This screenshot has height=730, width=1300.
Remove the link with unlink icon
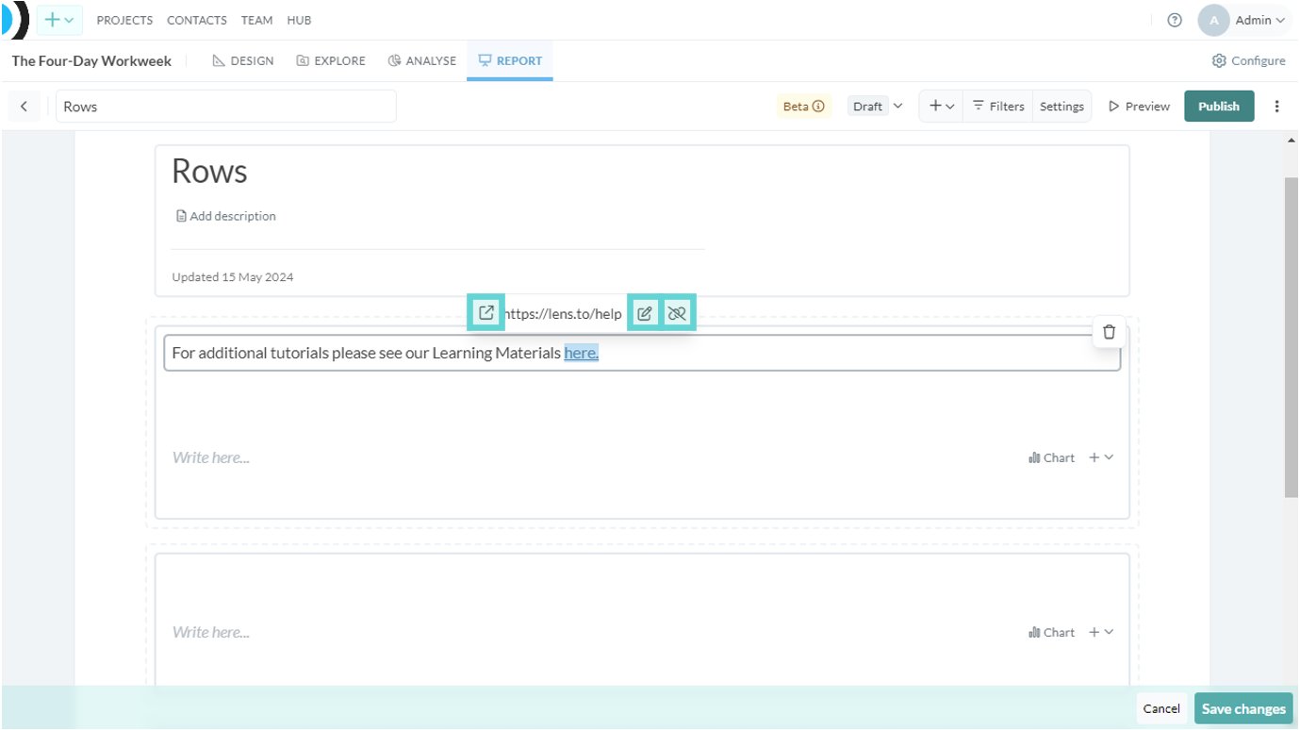pyautogui.click(x=677, y=314)
